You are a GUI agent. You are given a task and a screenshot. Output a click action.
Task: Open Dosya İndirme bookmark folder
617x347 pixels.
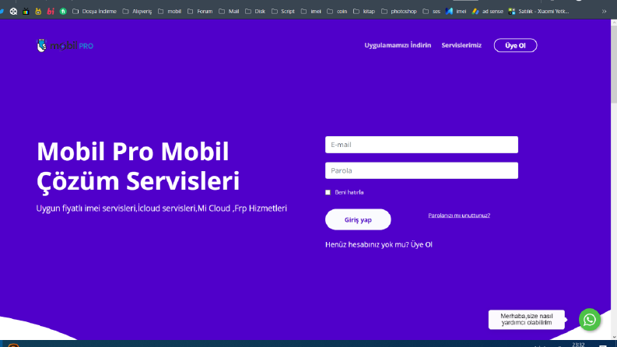94,12
